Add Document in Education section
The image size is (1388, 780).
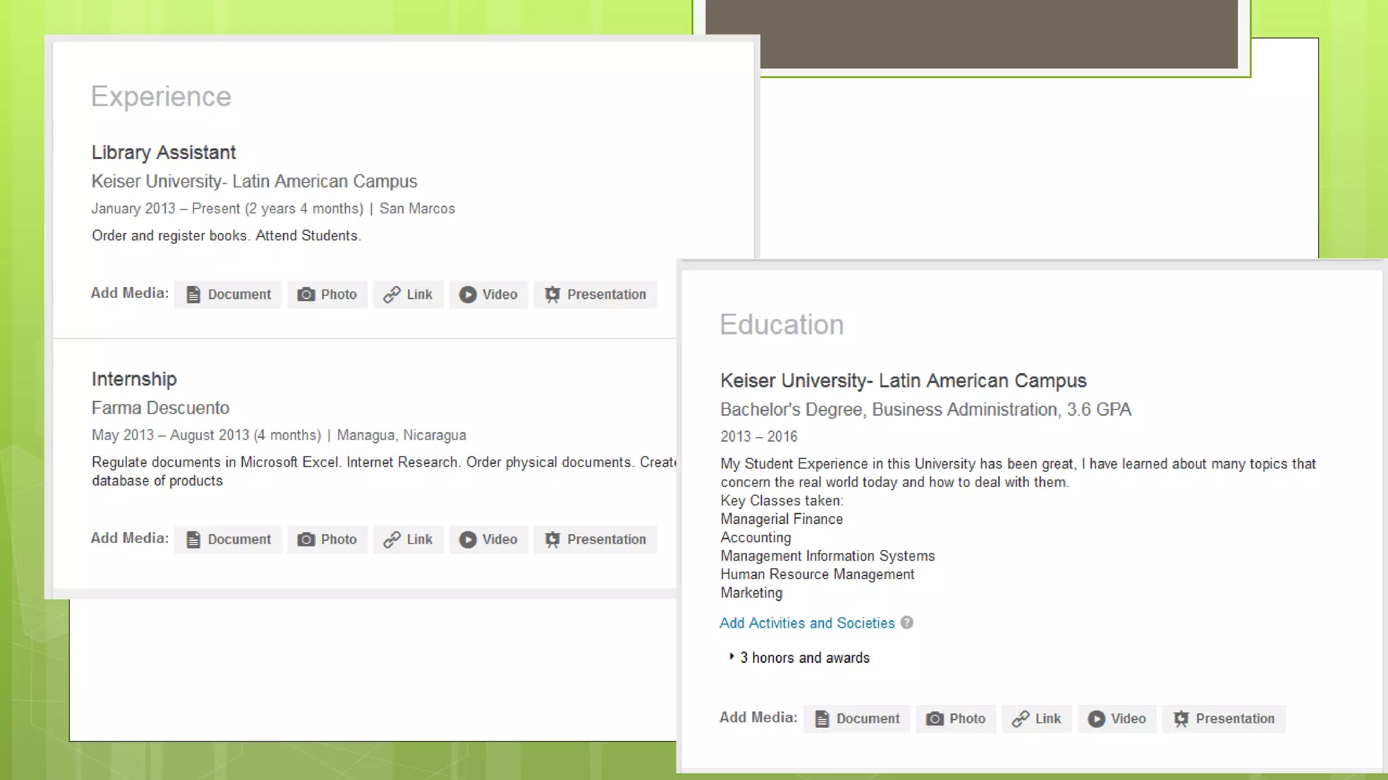pos(857,719)
